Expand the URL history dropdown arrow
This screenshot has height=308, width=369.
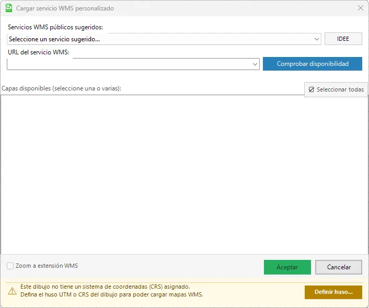[x=255, y=64]
